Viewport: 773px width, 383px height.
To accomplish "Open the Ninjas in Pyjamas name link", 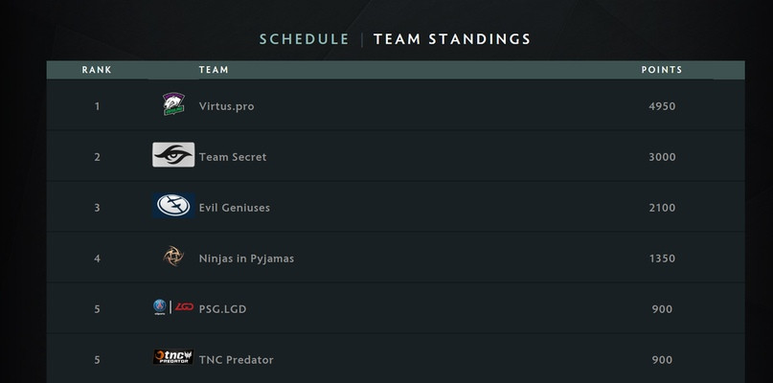I will click(246, 259).
